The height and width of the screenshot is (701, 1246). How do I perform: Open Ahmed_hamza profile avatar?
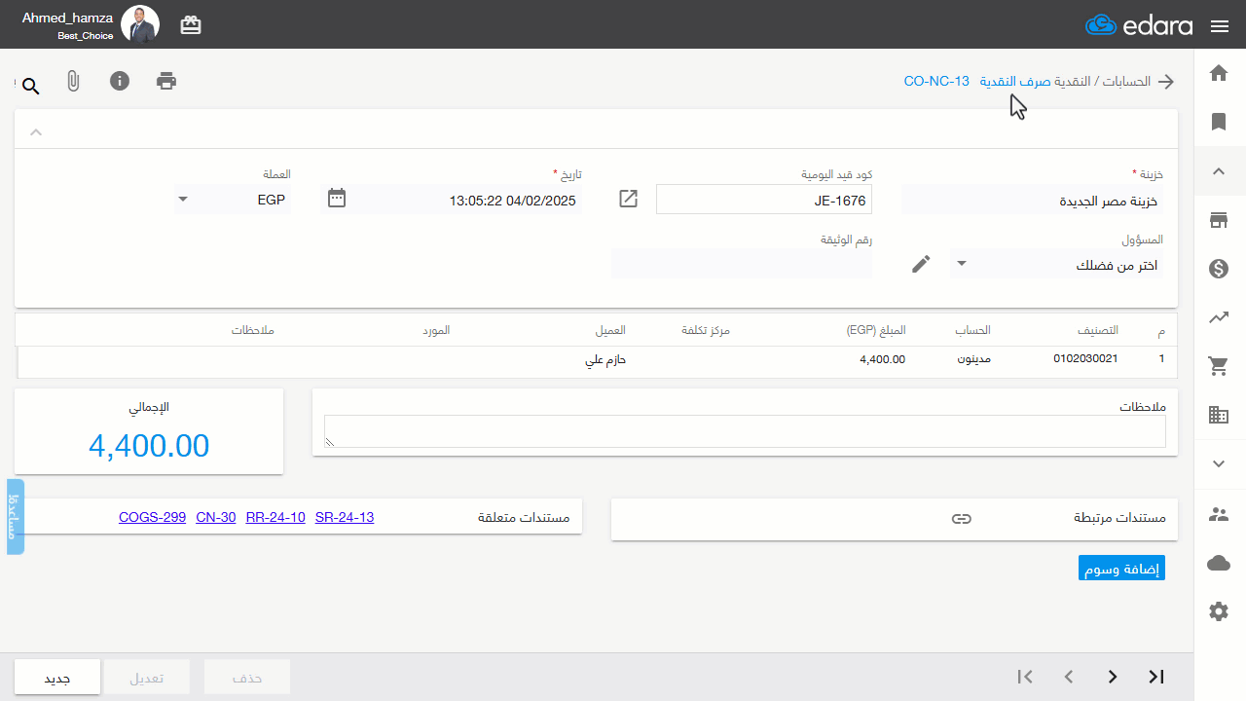140,24
